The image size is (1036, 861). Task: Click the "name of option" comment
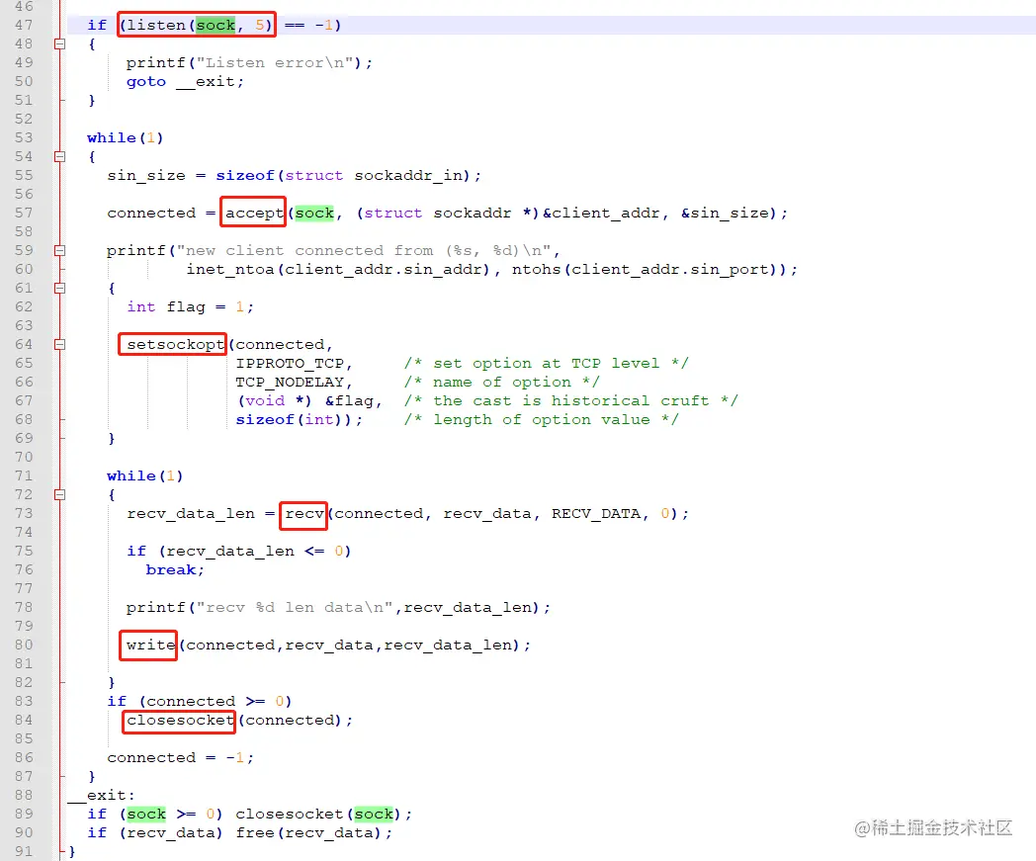501,382
